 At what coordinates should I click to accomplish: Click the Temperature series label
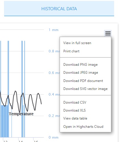21,114
